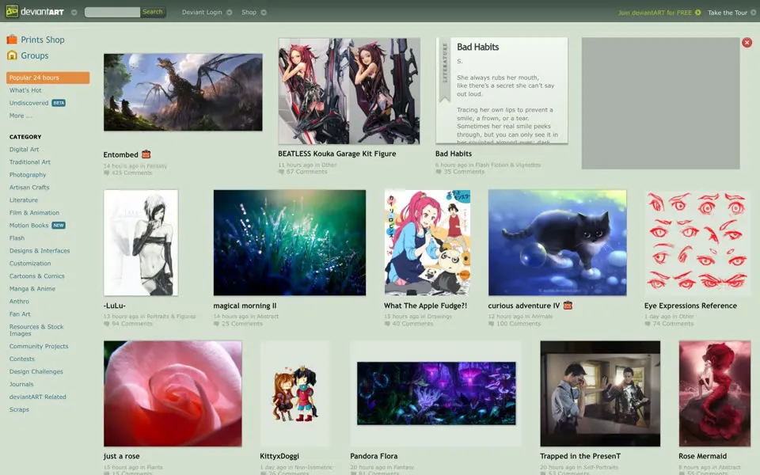Expand the Deviant Login dropdown arrow
Screen dimensions: 760x475
pyautogui.click(x=230, y=12)
